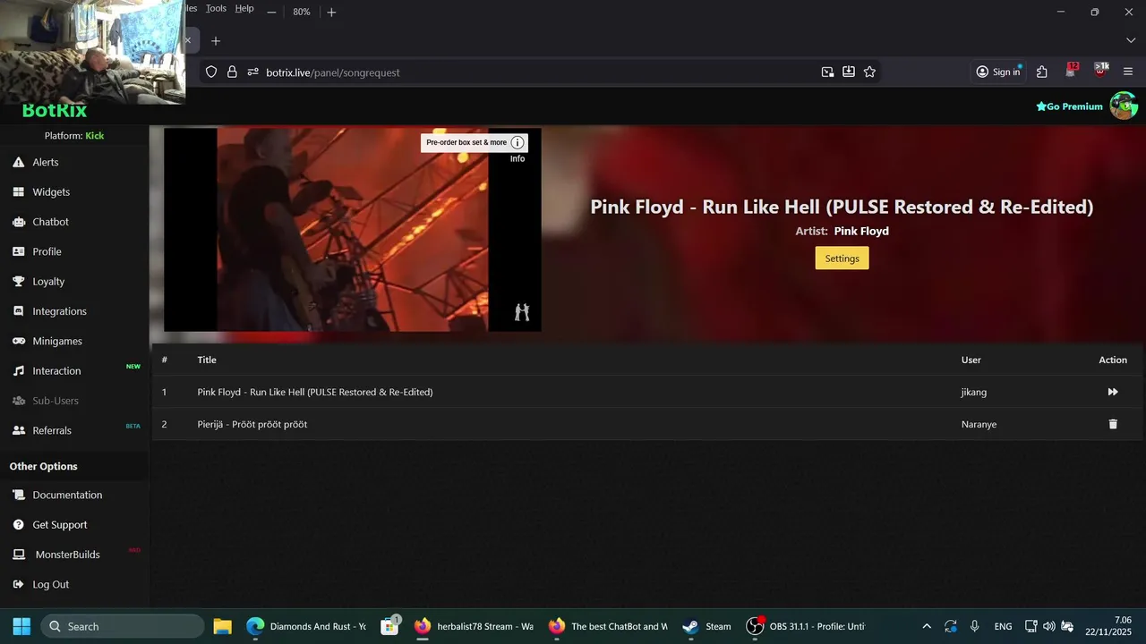The height and width of the screenshot is (644, 1146).
Task: Open the Integrations page
Action: click(x=59, y=311)
